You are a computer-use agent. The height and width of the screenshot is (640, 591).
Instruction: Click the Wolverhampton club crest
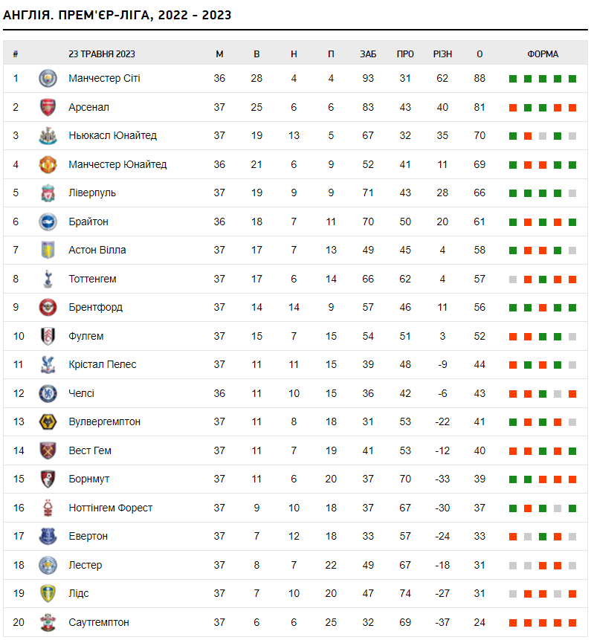(48, 422)
